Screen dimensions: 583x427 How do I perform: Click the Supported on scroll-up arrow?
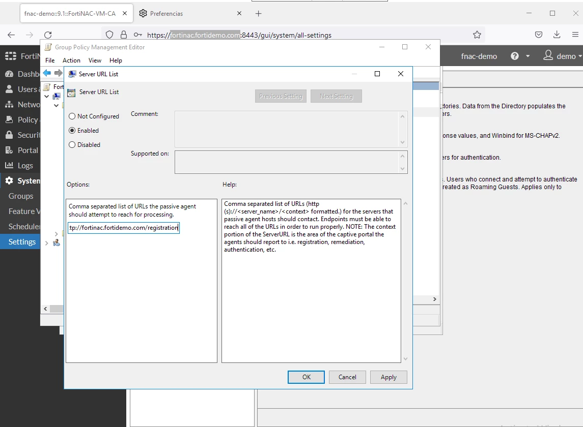[x=402, y=156]
